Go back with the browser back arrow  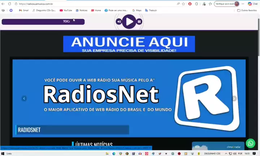click(3, 4)
